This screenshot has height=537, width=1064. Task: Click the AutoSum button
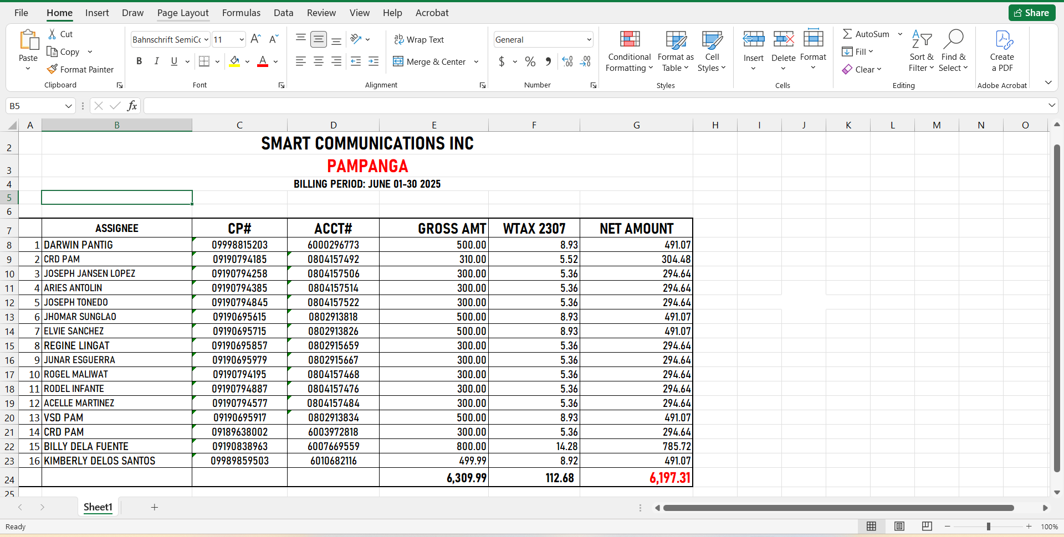tap(866, 34)
